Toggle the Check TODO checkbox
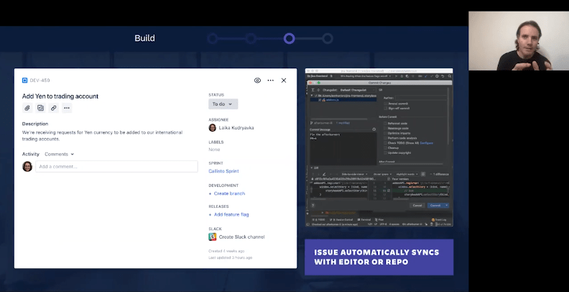569x292 pixels. click(385, 143)
